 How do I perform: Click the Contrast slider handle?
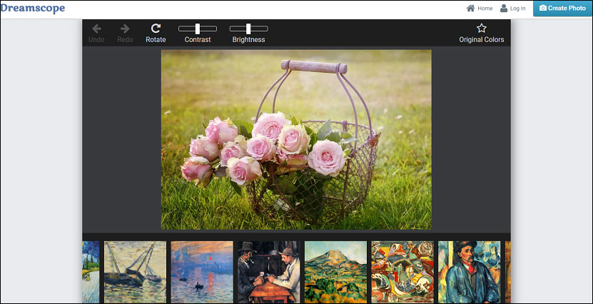pos(198,29)
